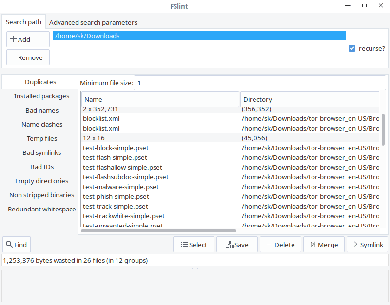
Task: Click the horizontal scrollbar under results
Action: pyautogui.click(x=158, y=231)
